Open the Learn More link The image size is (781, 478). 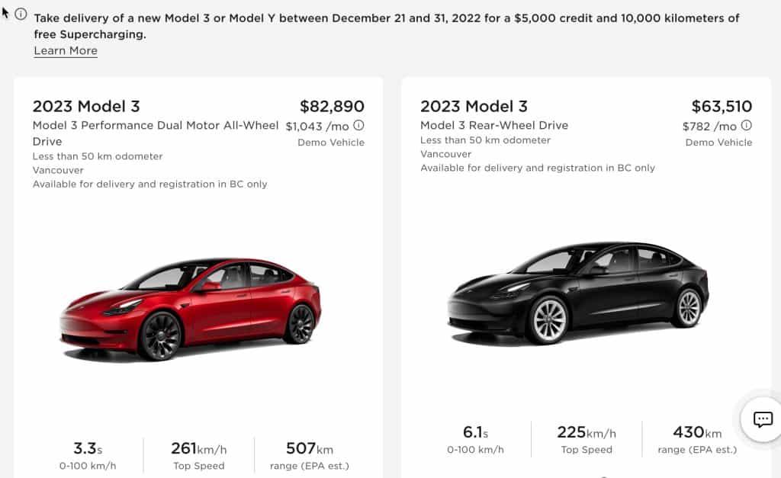click(66, 50)
